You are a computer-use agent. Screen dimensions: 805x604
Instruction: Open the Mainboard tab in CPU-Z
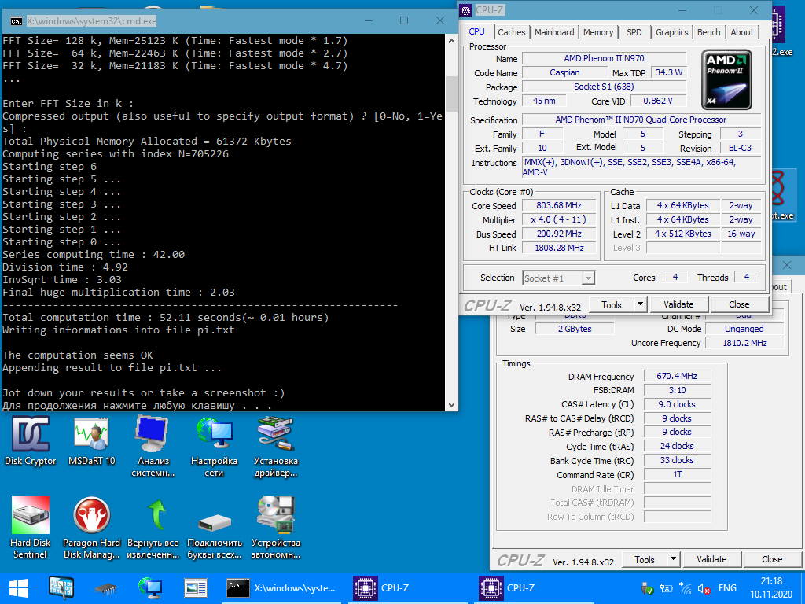coord(554,32)
